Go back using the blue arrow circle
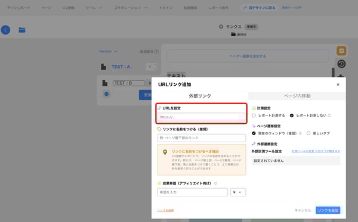Screen dimensions: 358x222 coord(5,30)
